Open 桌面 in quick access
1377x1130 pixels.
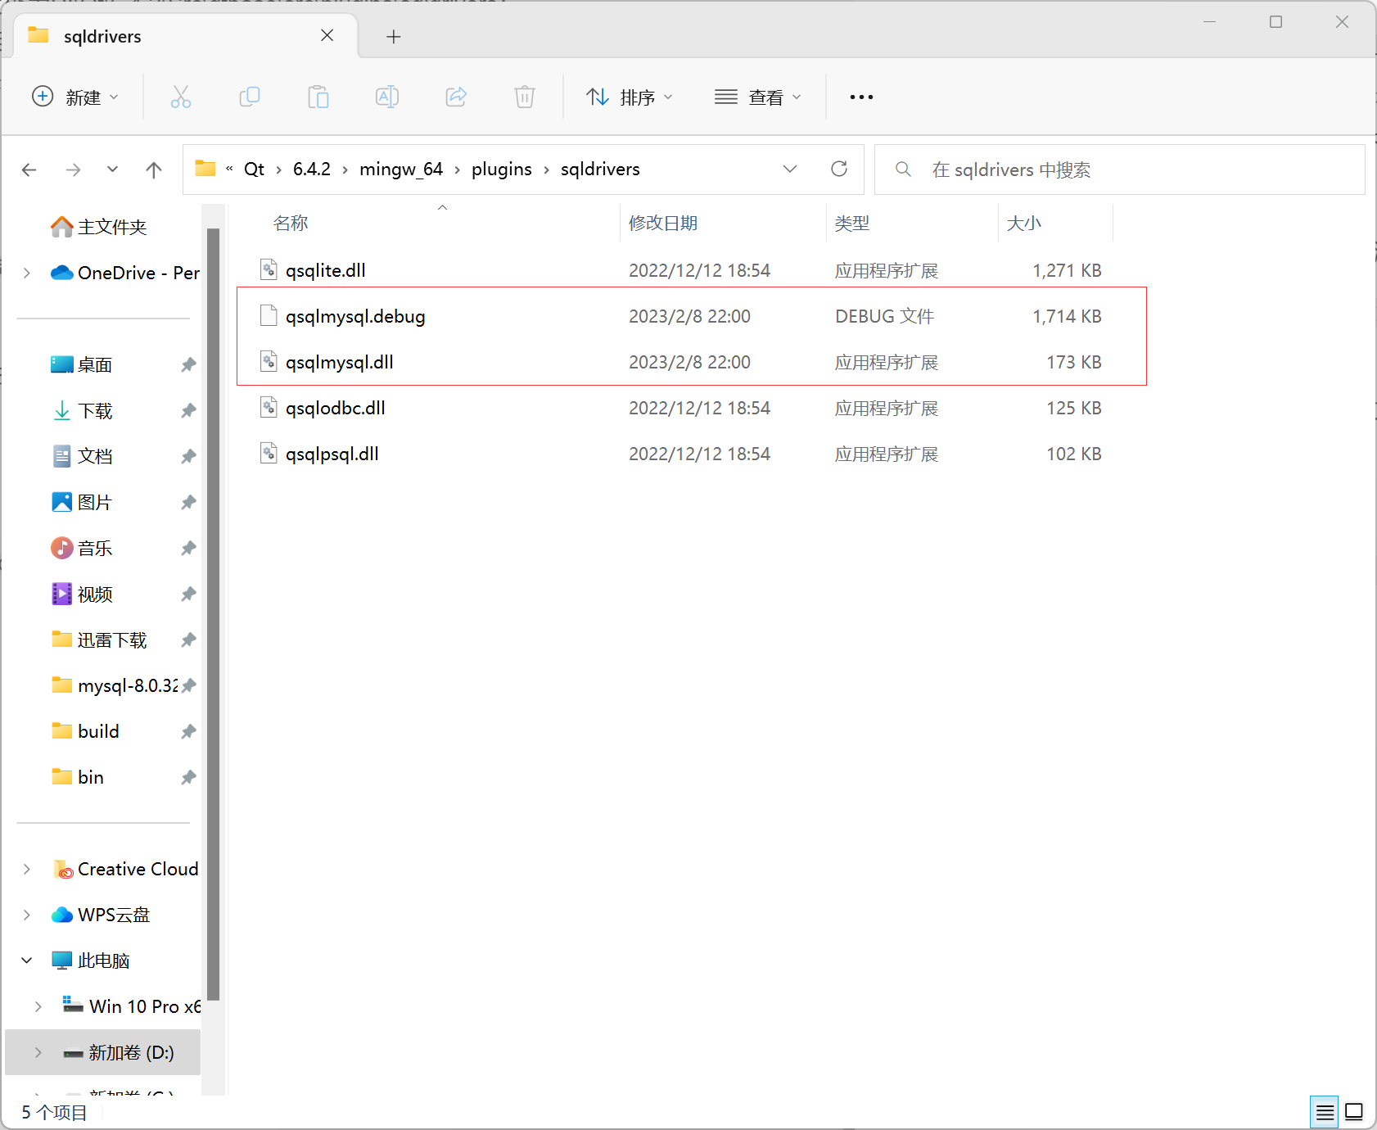coord(82,364)
